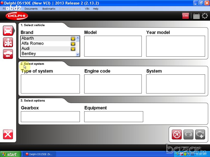Click the car with back arrow icon
This screenshot has height=157, width=210.
click(8, 54)
